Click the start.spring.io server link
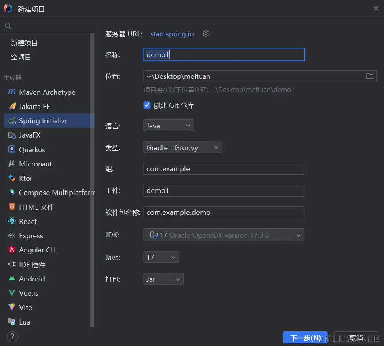 point(172,34)
